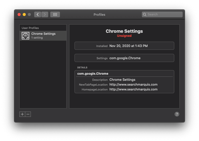
Task: Add a profile with the plus button
Action: (22, 114)
